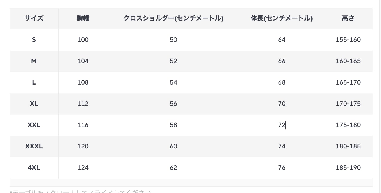Select the height range 185-190
Viewport: 381px width, 193px height.
pos(348,168)
